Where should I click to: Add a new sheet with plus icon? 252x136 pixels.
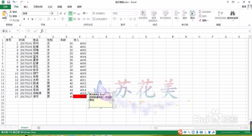click(39, 128)
